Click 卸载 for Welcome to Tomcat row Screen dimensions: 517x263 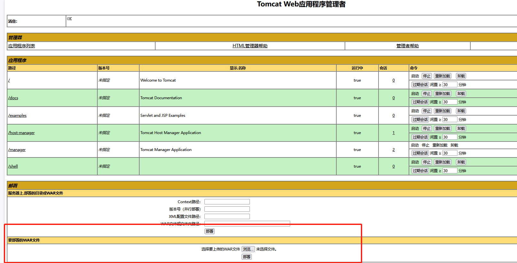point(461,76)
